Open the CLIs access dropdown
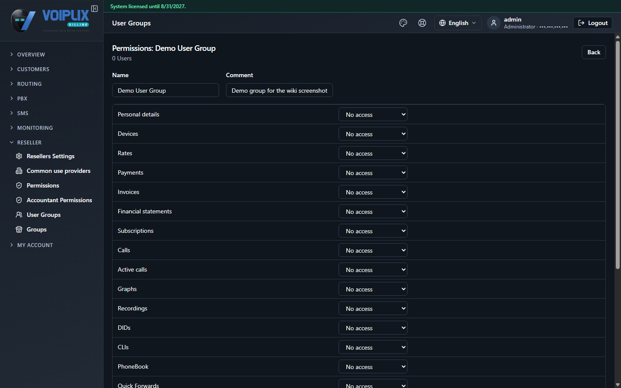Viewport: 621px width, 388px height. click(x=373, y=347)
